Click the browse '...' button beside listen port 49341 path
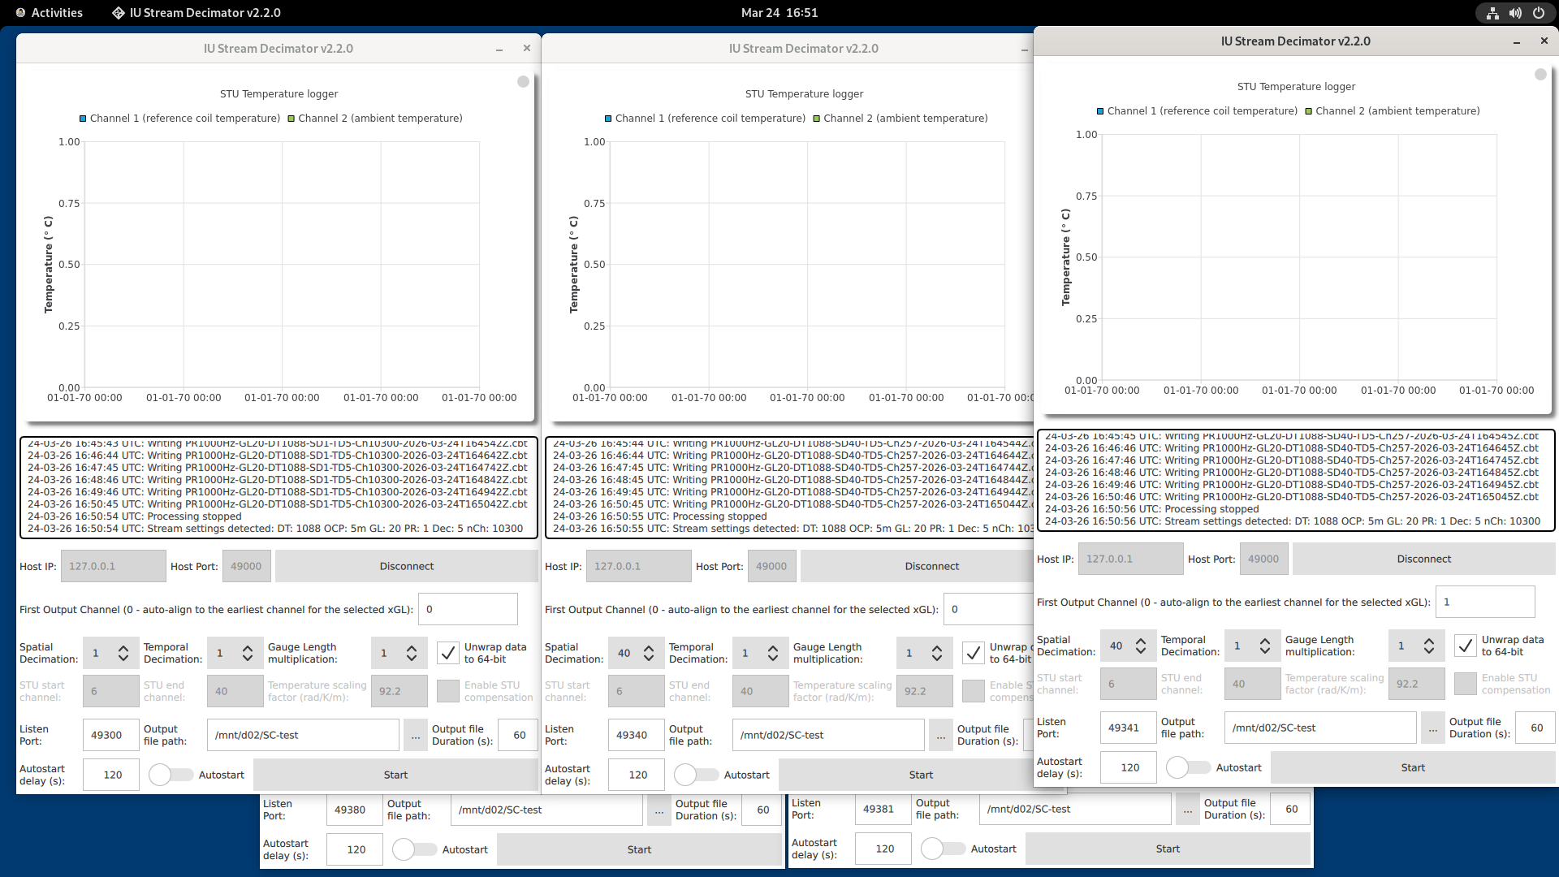The width and height of the screenshot is (1559, 877). pyautogui.click(x=1433, y=728)
